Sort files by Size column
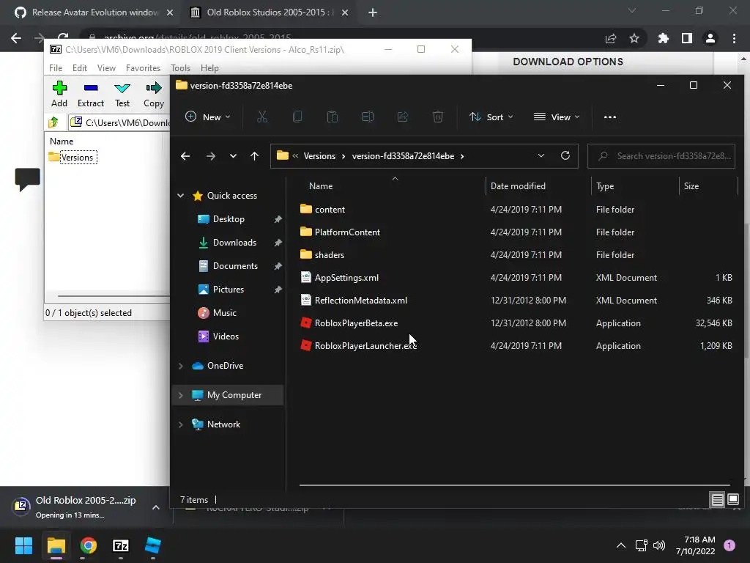750x563 pixels. (x=691, y=186)
